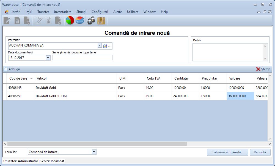Open the partners icon with two people

coord(91,21)
